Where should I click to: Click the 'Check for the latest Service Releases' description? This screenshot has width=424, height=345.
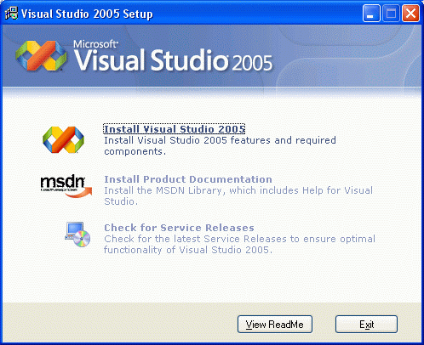click(239, 244)
